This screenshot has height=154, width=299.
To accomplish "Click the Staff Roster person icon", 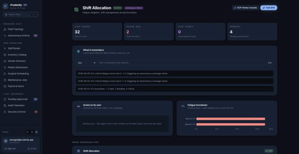I will (x=5, y=49).
